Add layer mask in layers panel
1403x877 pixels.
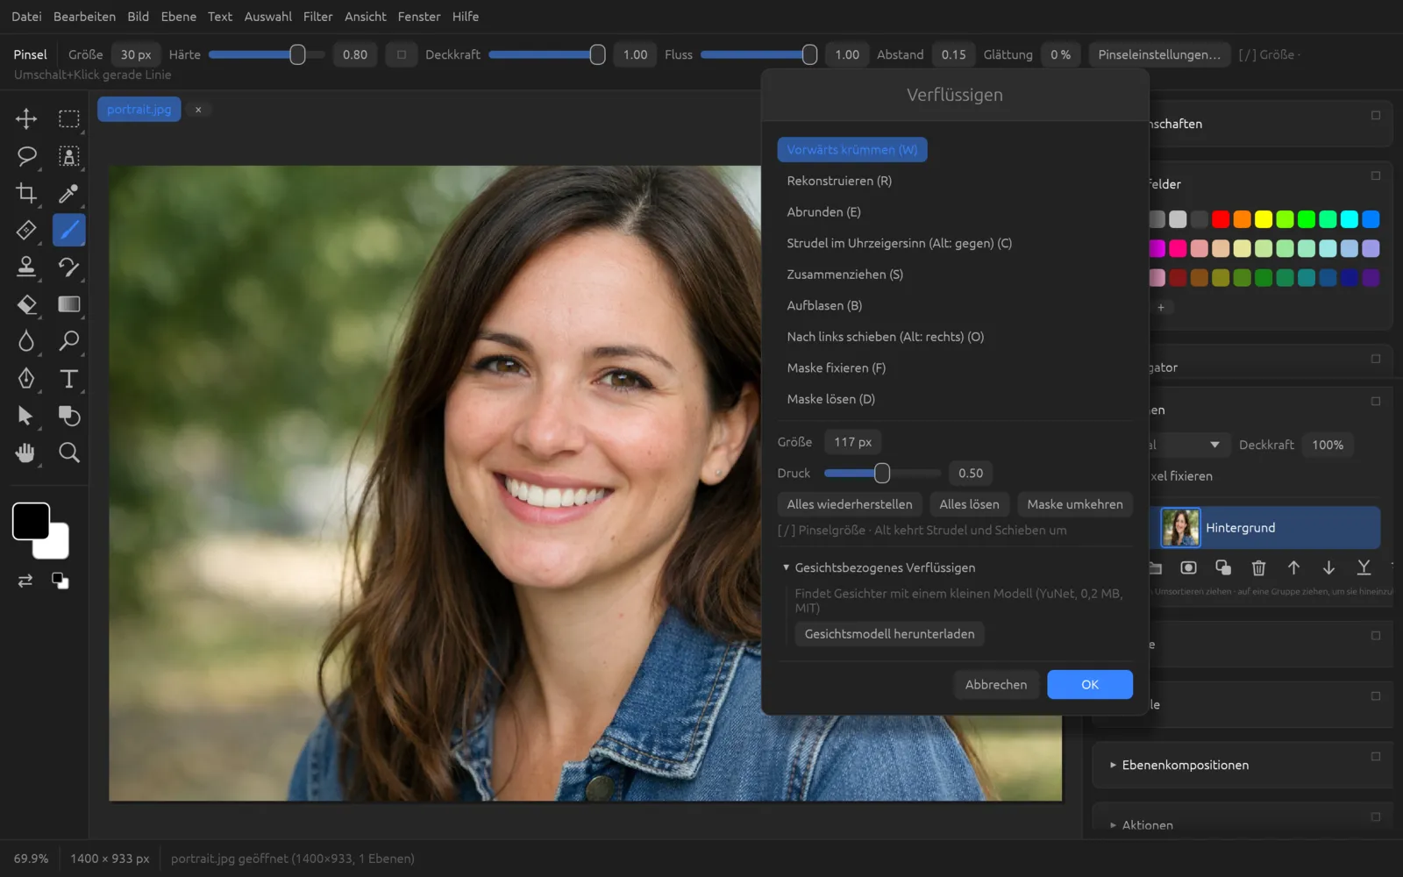click(1188, 567)
